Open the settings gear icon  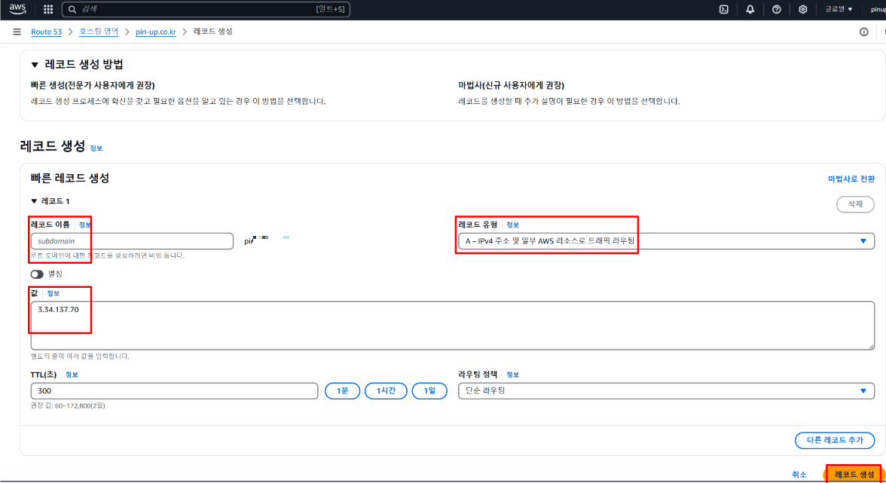tap(802, 9)
